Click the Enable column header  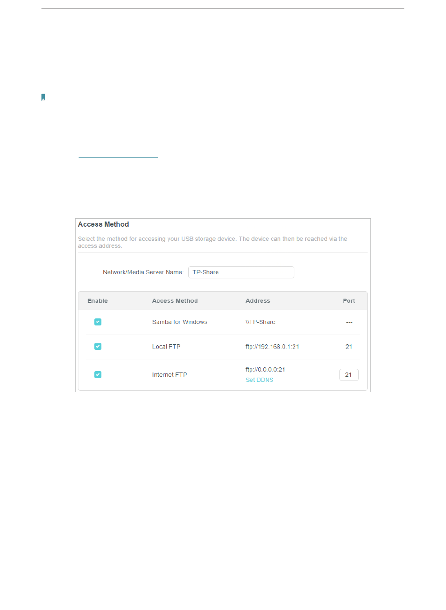point(98,301)
